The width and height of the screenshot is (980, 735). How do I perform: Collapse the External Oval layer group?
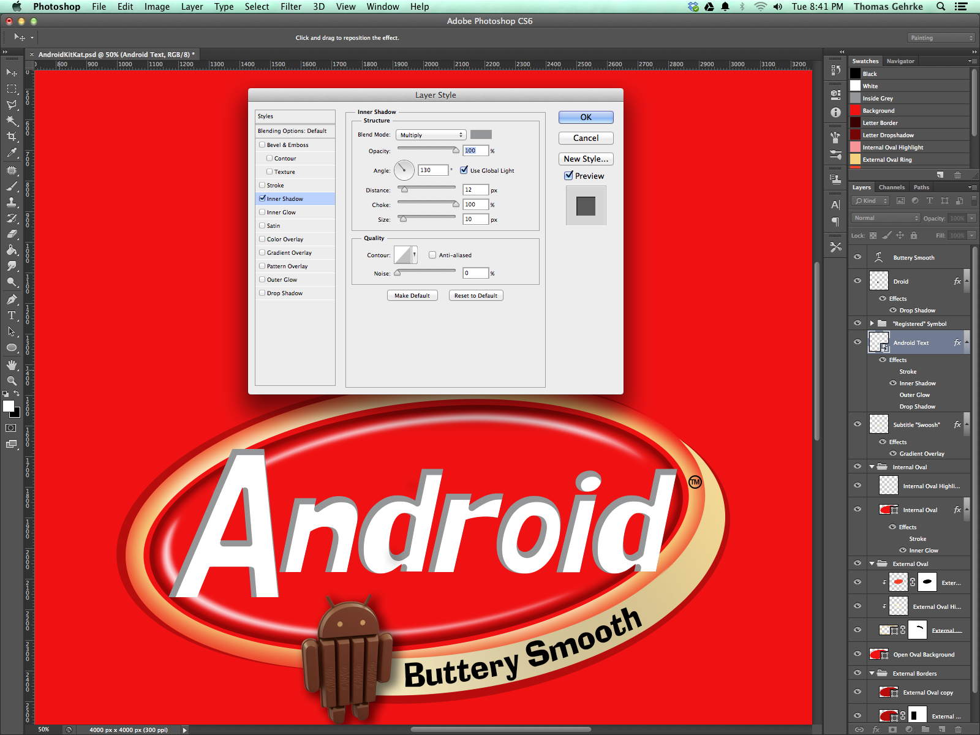click(x=872, y=563)
